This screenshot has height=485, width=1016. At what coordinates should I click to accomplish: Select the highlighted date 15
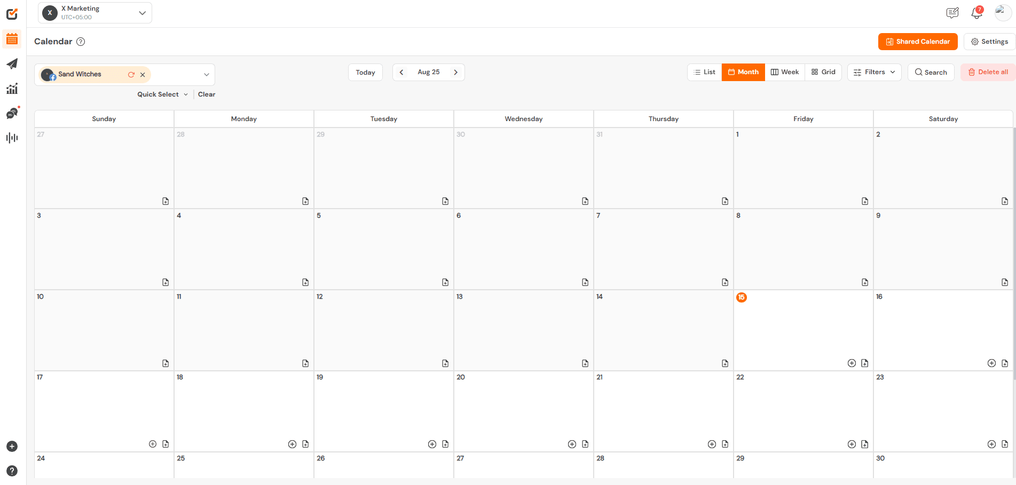[x=741, y=297]
